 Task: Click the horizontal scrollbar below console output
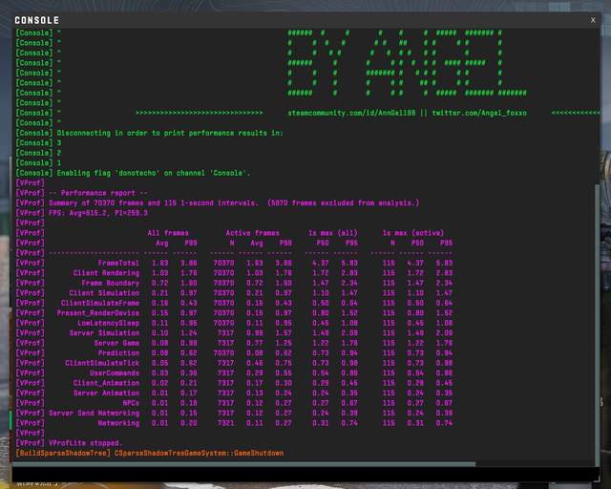tap(244, 464)
